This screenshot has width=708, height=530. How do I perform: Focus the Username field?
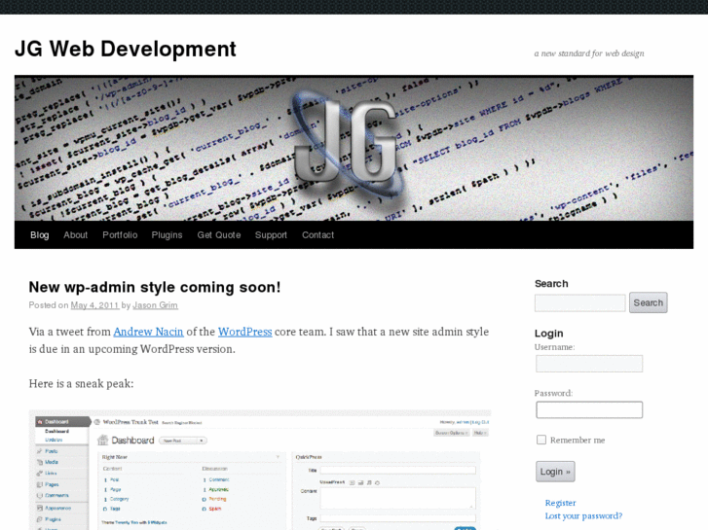[x=589, y=364]
